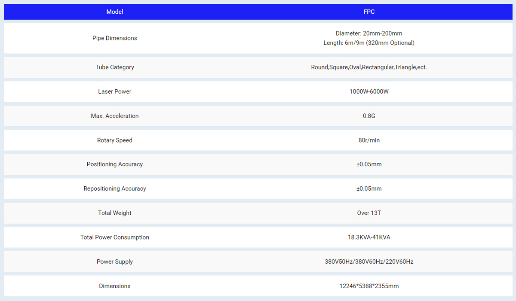The image size is (516, 301).
Task: Click the Diameter 20mm-200mm text
Action: pos(369,33)
